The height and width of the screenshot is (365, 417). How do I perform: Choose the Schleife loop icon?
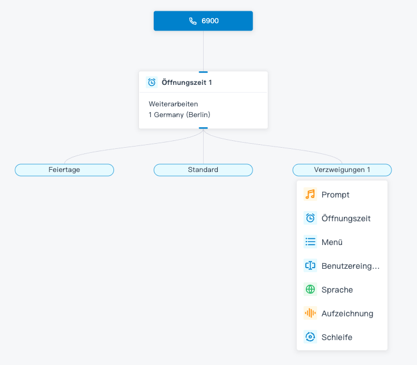310,337
